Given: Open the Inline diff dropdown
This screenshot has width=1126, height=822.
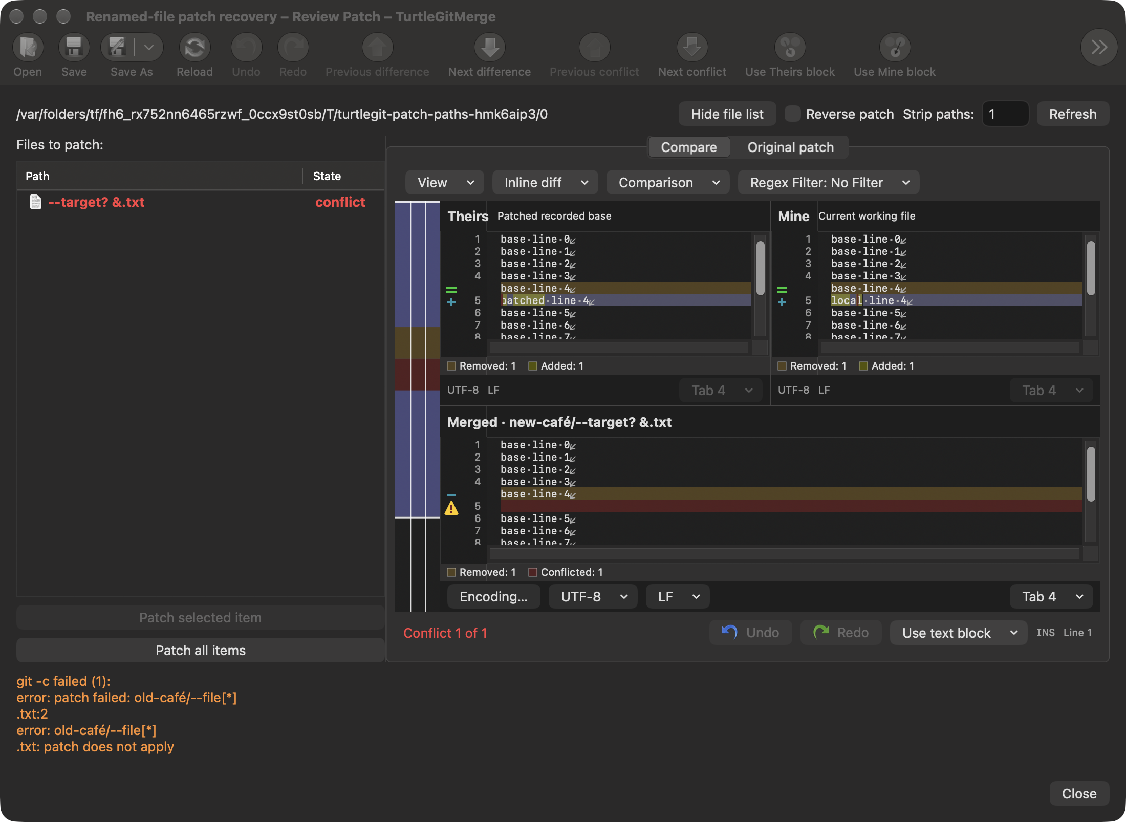Looking at the screenshot, I should [x=545, y=183].
